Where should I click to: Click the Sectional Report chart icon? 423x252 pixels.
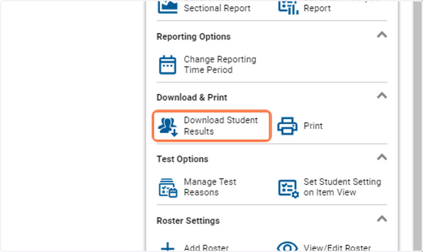pos(168,6)
